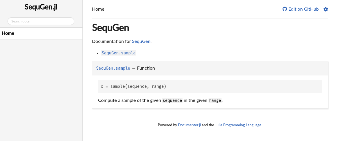Select Home in the sidebar menu
Viewport: 339px width, 141px height.
pos(8,33)
